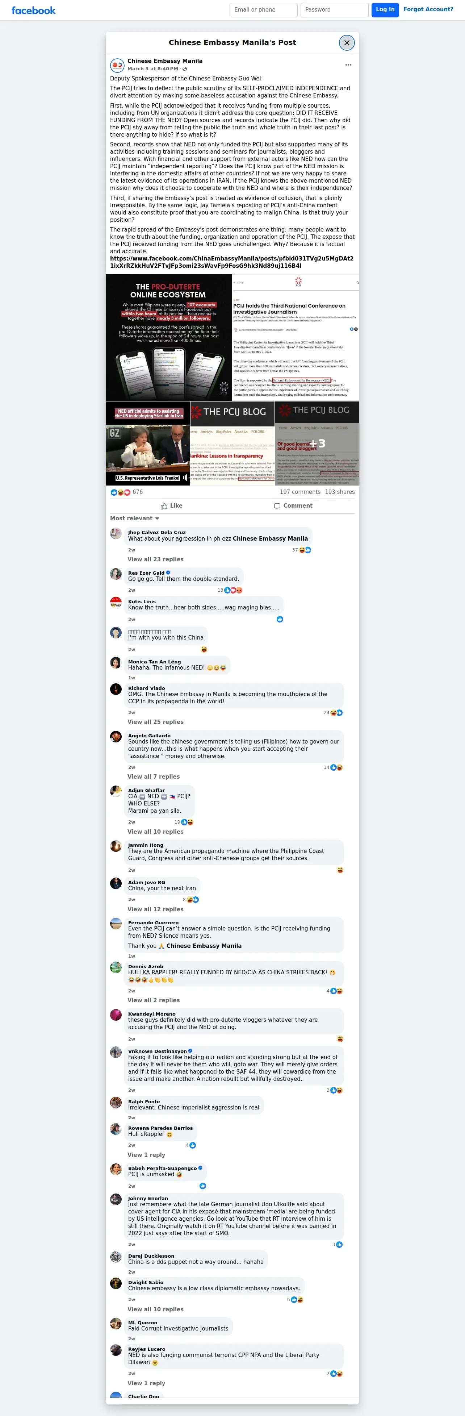This screenshot has height=1416, width=465.
Task: Click the Like thumbs-up button
Action: tap(172, 506)
